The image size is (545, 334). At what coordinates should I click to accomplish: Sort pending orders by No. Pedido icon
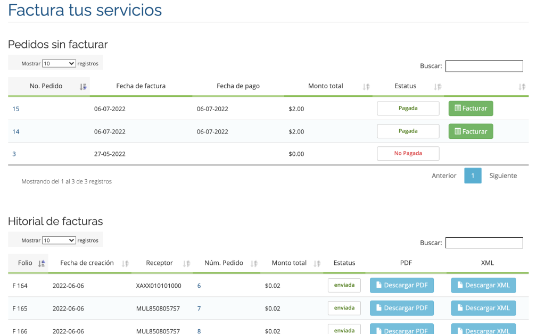coord(82,87)
